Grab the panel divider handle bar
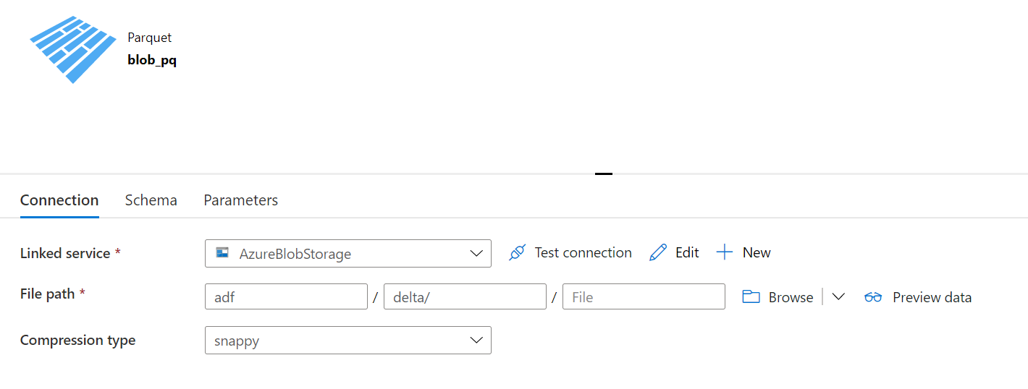This screenshot has height=389, width=1028. [604, 174]
